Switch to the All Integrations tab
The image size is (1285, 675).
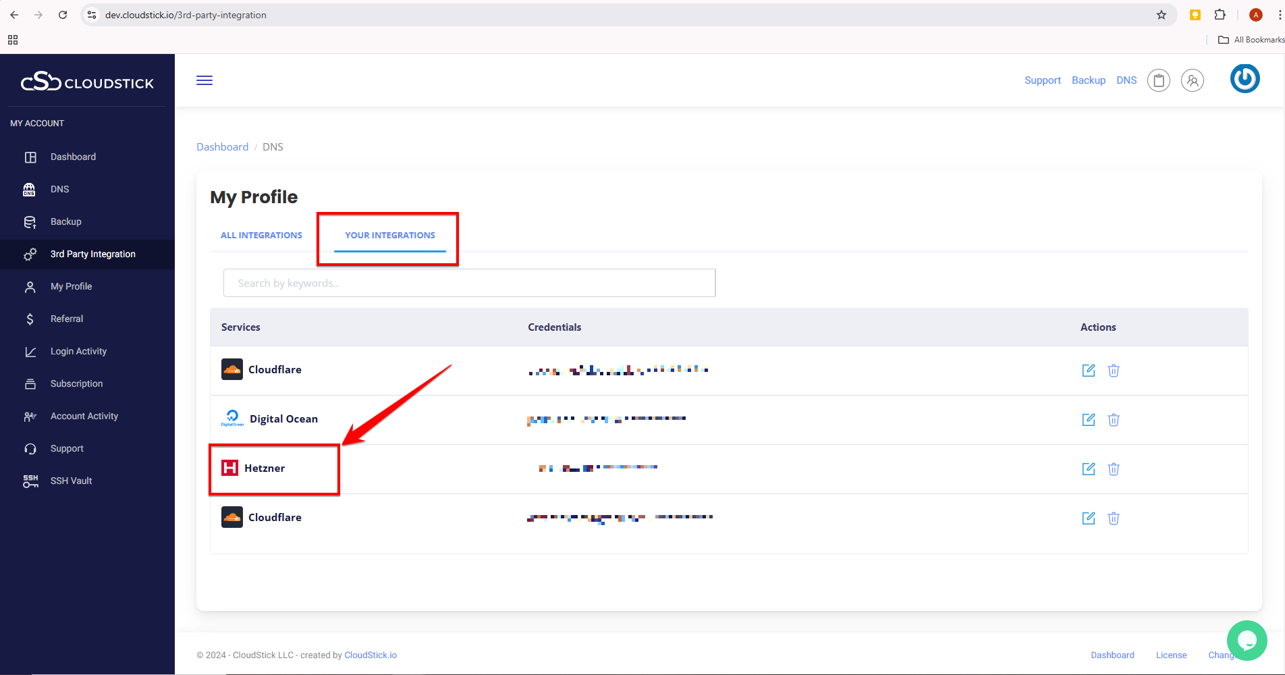pyautogui.click(x=261, y=235)
